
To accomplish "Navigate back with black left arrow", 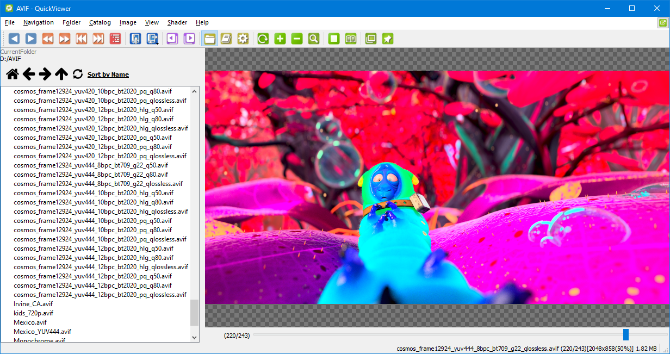I will 29,74.
